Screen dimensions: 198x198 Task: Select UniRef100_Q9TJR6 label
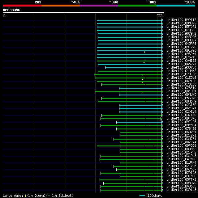tap(181, 122)
